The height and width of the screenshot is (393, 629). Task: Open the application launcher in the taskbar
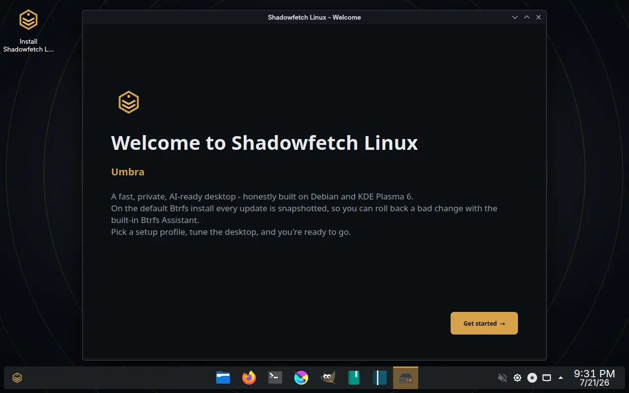point(17,378)
